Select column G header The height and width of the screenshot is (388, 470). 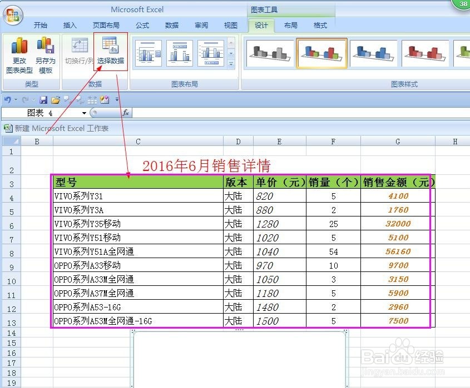[x=398, y=142]
